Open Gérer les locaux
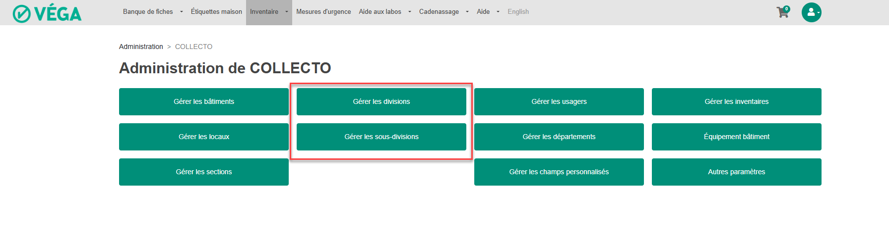 pos(204,137)
